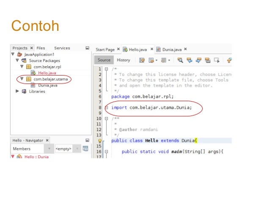Image resolution: width=270 pixels, height=202 pixels.
Task: Minimize the Navigator panel
Action: (x=87, y=140)
